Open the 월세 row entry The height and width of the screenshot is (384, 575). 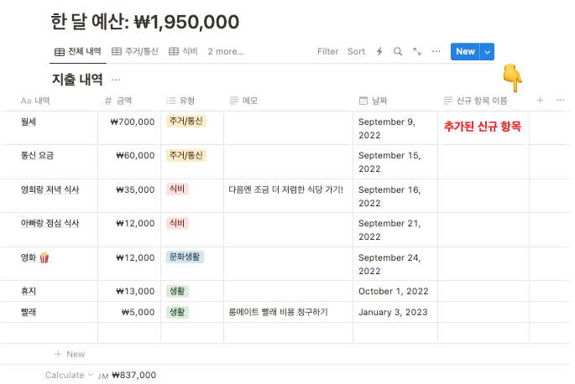click(29, 122)
